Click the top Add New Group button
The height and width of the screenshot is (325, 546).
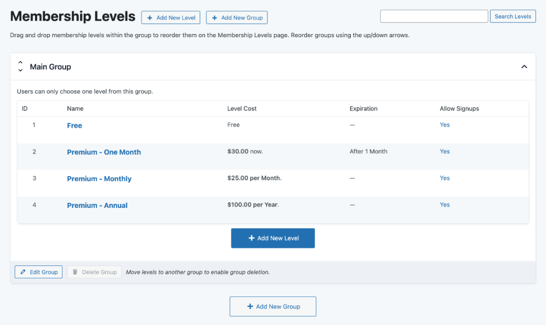coord(237,18)
